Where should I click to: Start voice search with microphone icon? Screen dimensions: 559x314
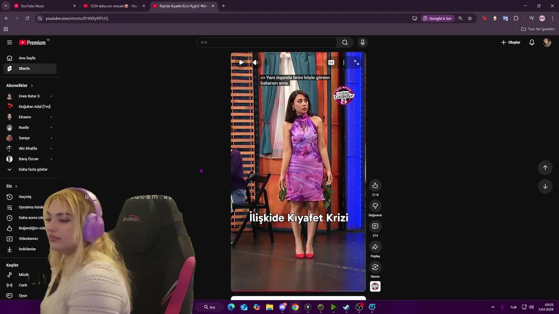tap(362, 42)
